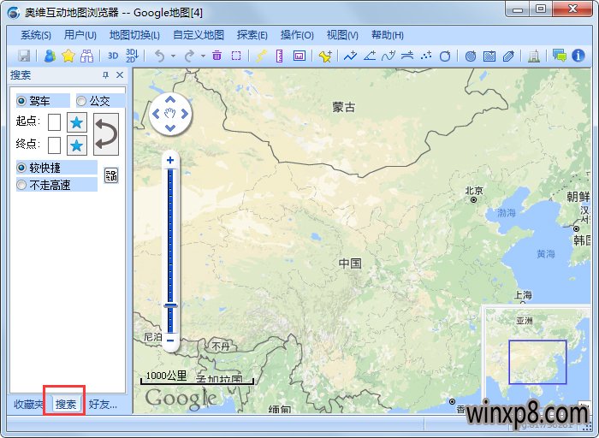The image size is (599, 438).
Task: Click the circle drawing tool icon
Action: (x=445, y=56)
